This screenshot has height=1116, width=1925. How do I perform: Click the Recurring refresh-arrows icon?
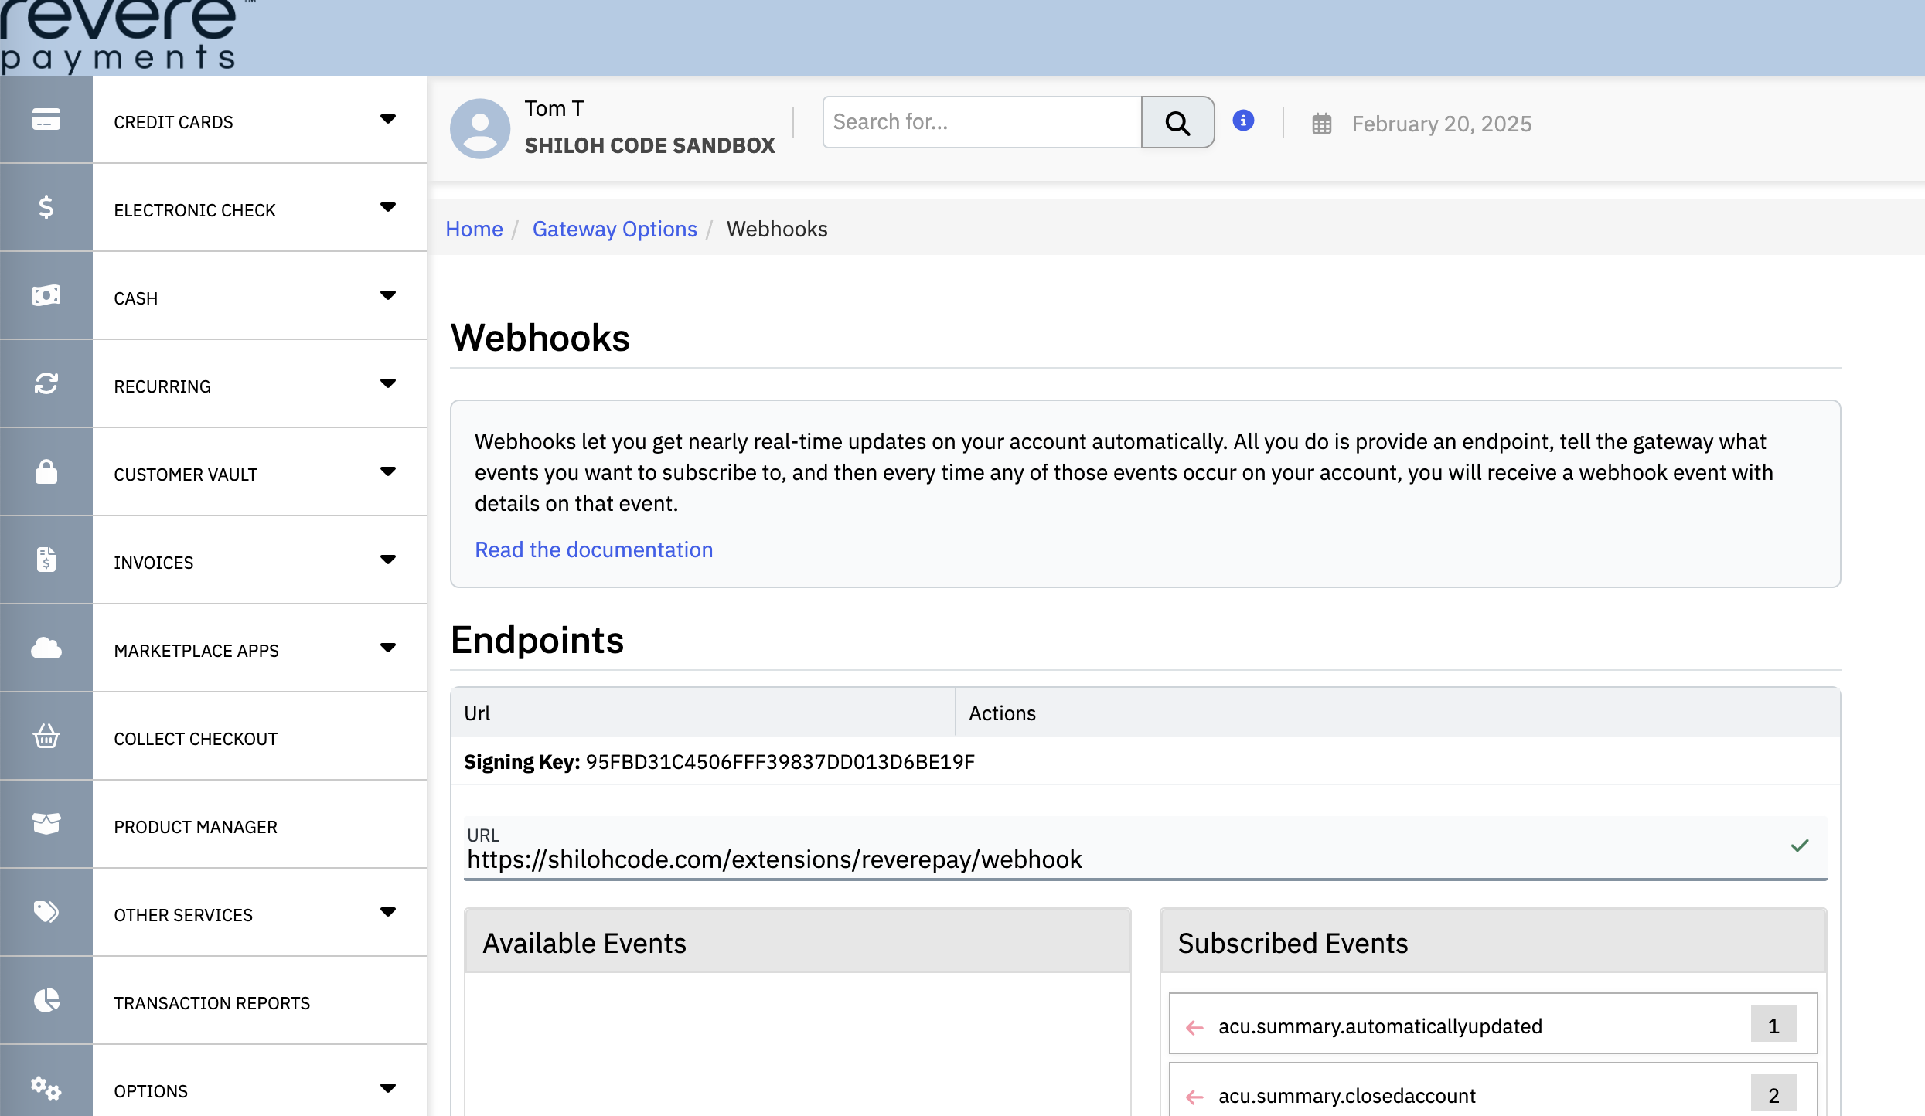coord(46,383)
